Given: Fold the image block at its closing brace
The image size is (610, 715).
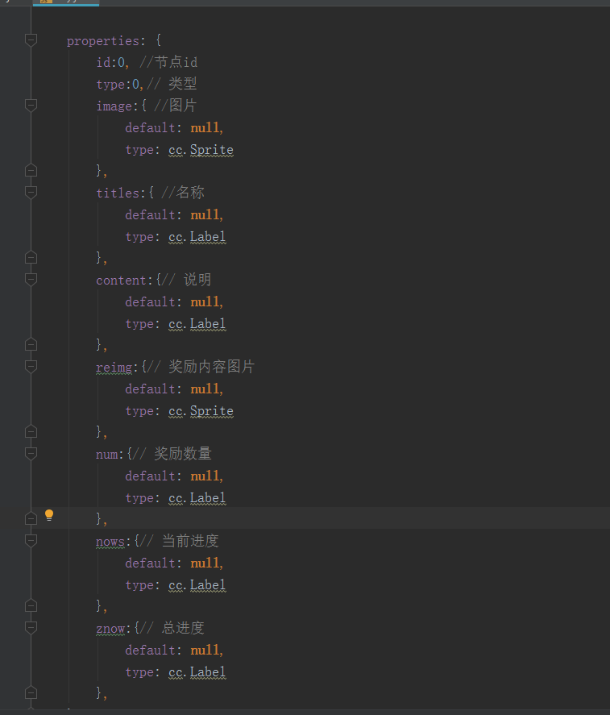Looking at the screenshot, I should click(31, 171).
